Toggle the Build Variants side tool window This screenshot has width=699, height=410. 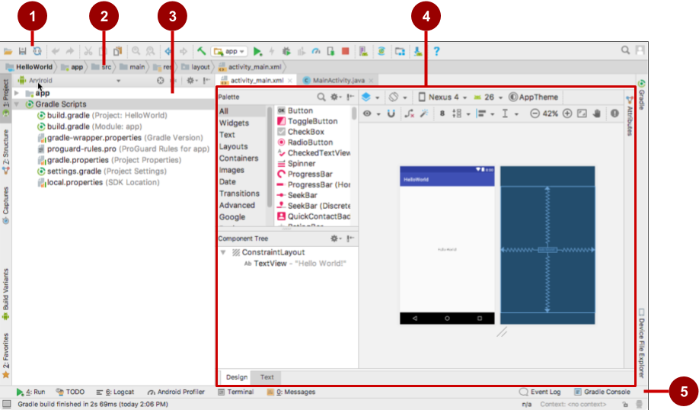(6, 294)
